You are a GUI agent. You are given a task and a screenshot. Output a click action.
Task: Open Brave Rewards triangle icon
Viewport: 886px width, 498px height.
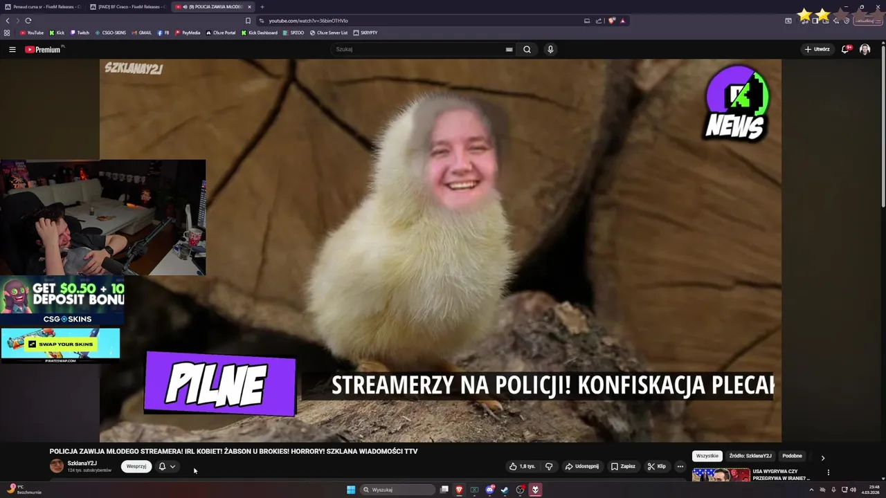tap(622, 21)
